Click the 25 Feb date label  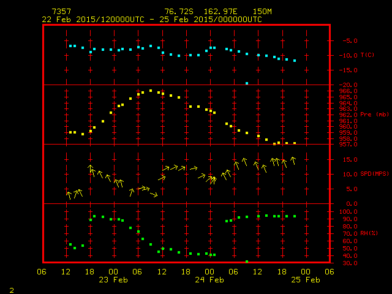(305, 280)
